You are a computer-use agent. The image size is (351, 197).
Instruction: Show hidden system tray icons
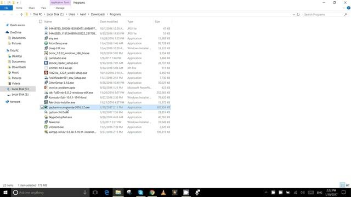(266, 192)
